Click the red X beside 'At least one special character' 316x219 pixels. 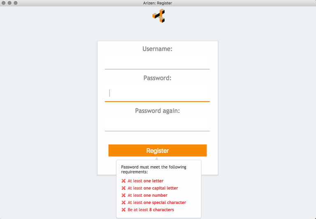[x=123, y=203]
